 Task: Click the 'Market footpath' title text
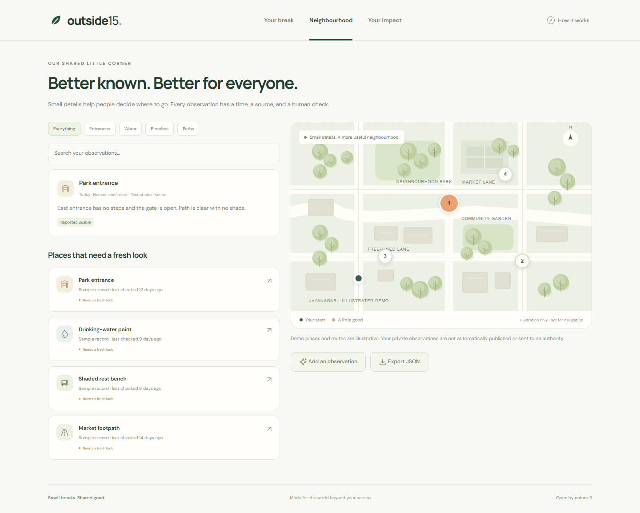pyautogui.click(x=99, y=428)
